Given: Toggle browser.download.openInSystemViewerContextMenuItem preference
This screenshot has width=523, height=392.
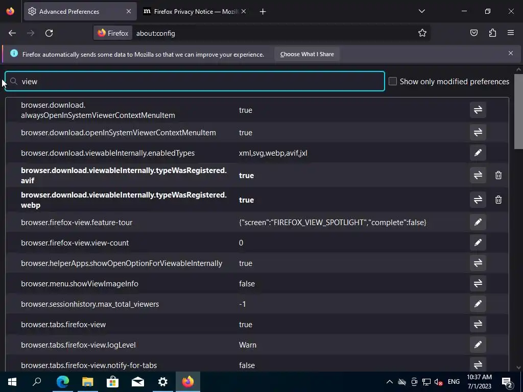Looking at the screenshot, I should pyautogui.click(x=478, y=132).
